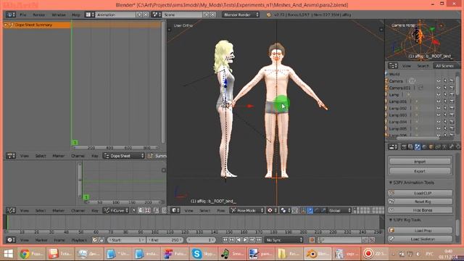This screenshot has width=464, height=261.
Task: Open the Render menu in the info header
Action: (39, 14)
